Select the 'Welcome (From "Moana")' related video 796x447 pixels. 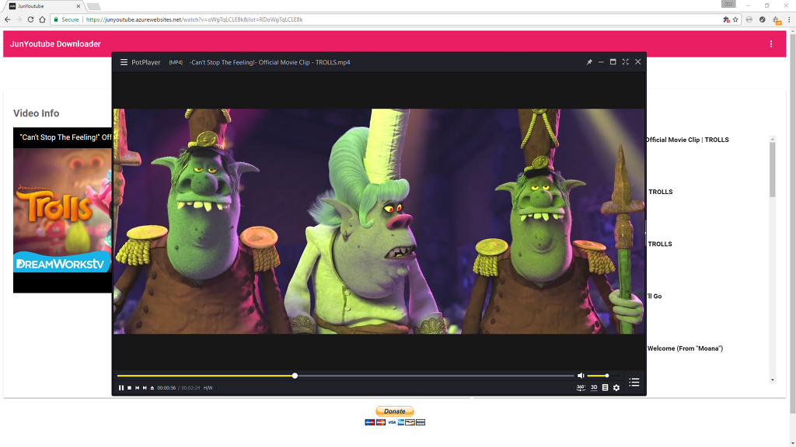685,348
